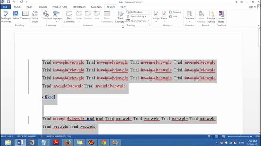Click PAGE 1 OF 2 status indicator
Viewport: 261px width, 146px height.
point(7,137)
